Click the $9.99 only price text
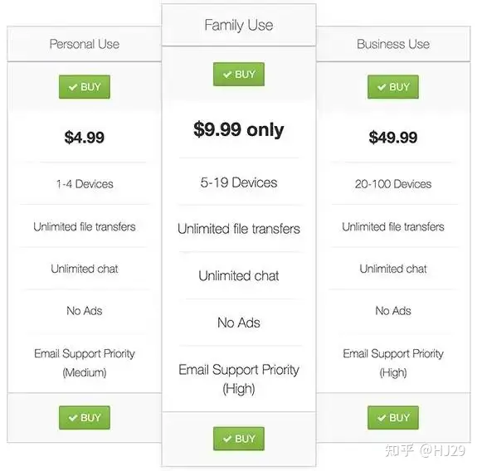 [x=239, y=129]
